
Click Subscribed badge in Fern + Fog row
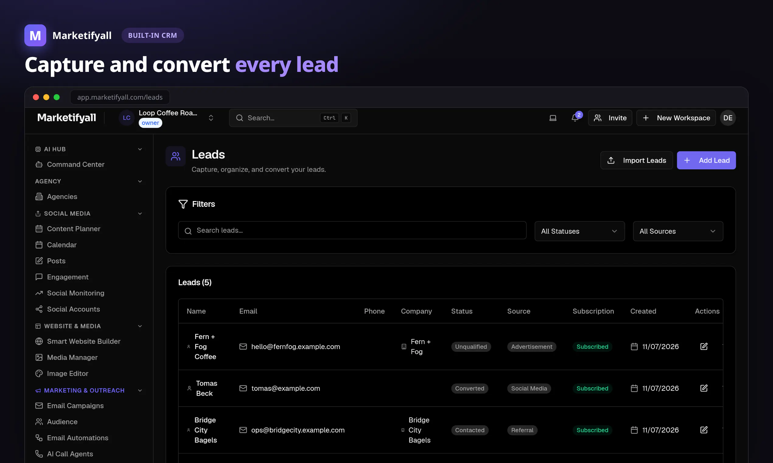click(x=592, y=347)
